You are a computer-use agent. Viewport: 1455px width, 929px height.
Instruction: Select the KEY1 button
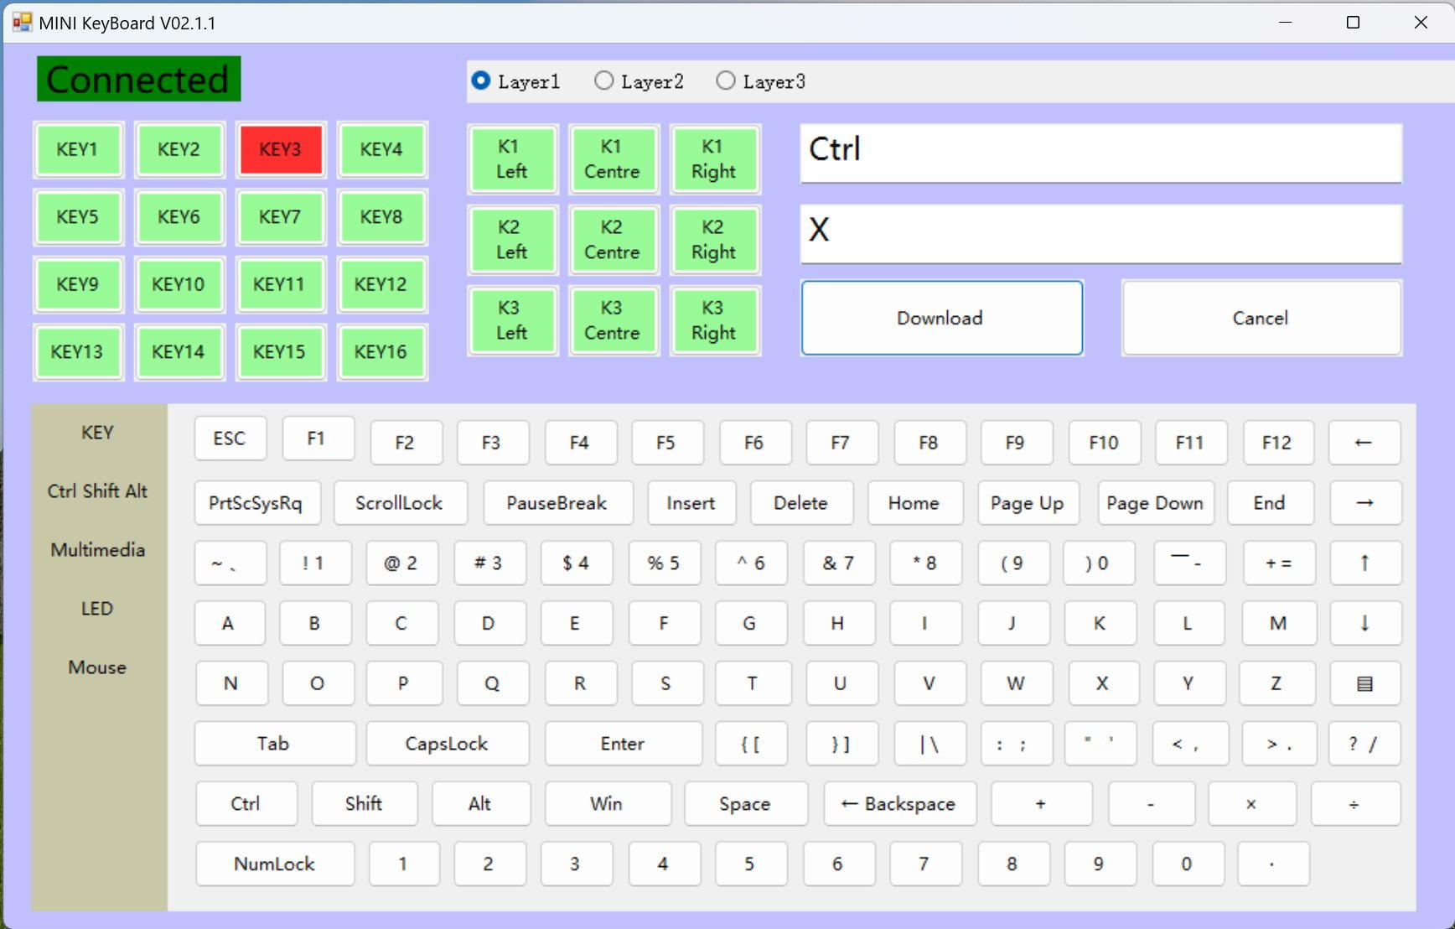point(78,149)
